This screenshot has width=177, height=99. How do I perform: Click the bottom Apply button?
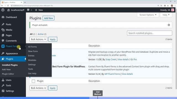(x=53, y=88)
